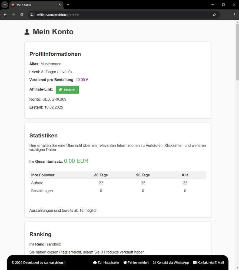The height and width of the screenshot is (270, 239).
Task: Open Kontakt via E-Mail link
Action: [208, 262]
